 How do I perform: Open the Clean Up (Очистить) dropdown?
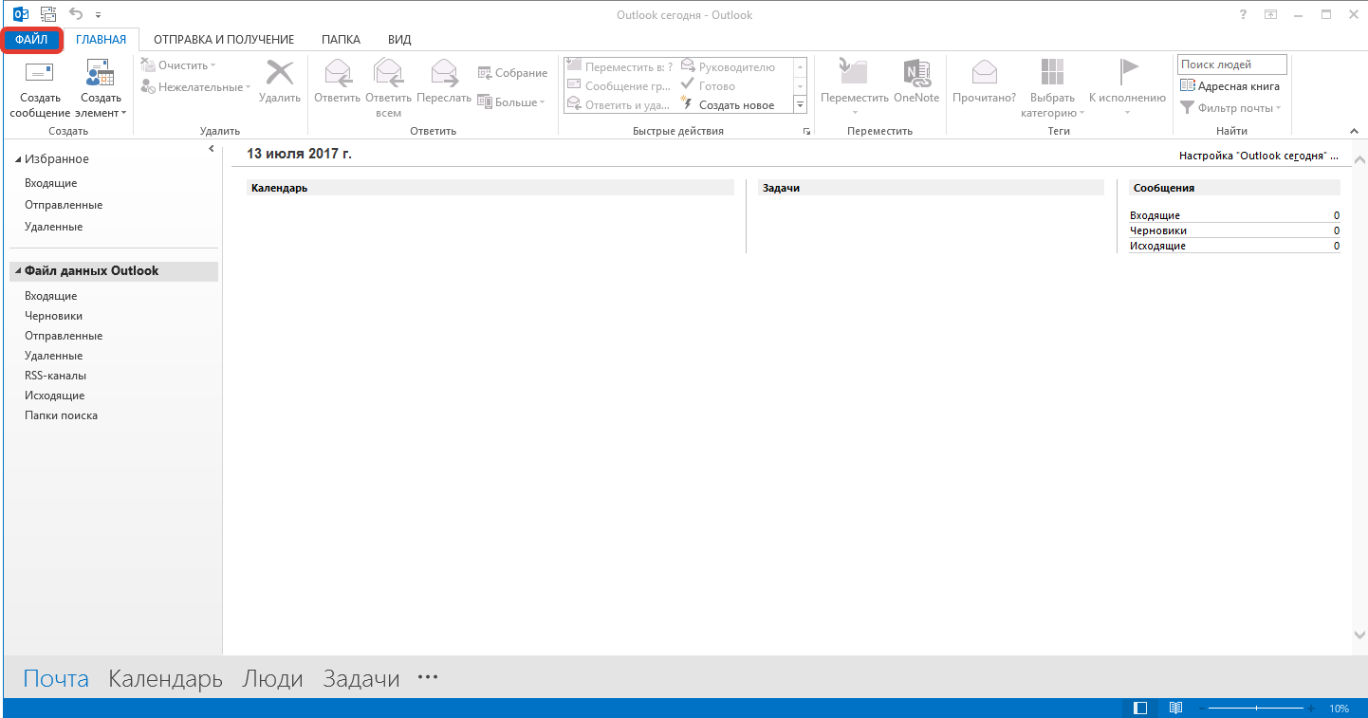point(178,65)
